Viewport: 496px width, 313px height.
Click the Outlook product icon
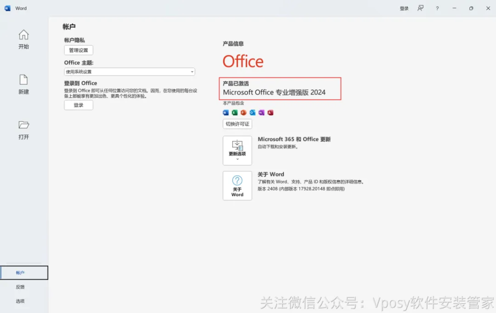tap(252, 113)
